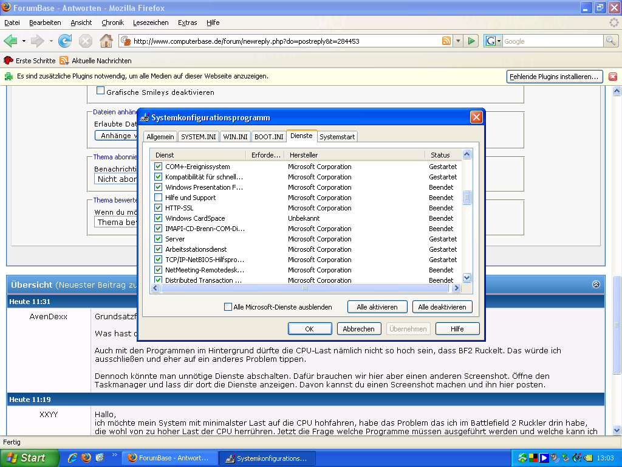
Task: Switch to the BOOT.INI tab
Action: [268, 137]
